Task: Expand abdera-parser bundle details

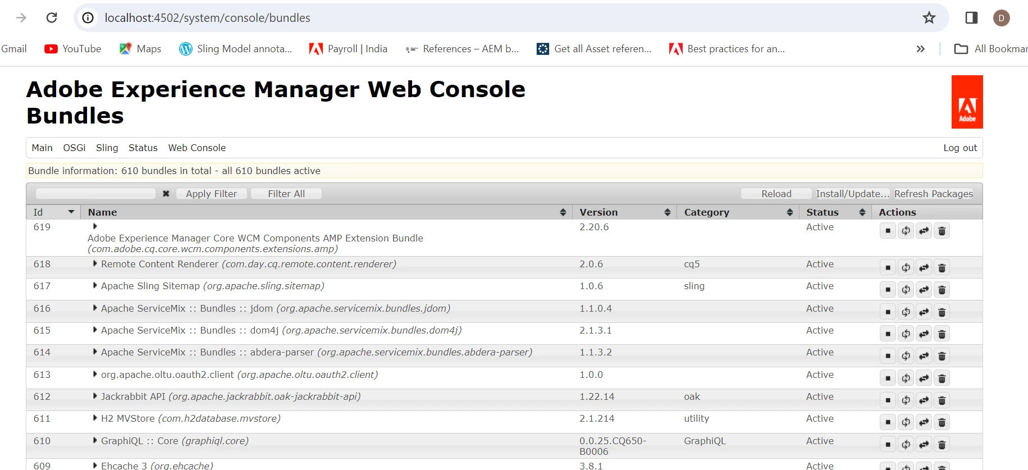Action: [x=95, y=352]
